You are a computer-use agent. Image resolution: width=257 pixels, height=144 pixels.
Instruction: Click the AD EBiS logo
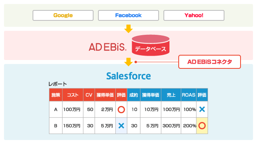(x=108, y=47)
